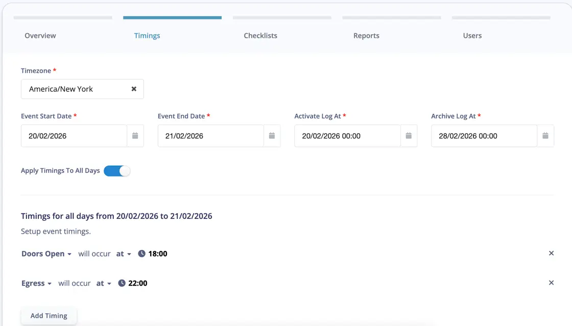Switch to the Checklists tab
The image size is (572, 326).
260,35
